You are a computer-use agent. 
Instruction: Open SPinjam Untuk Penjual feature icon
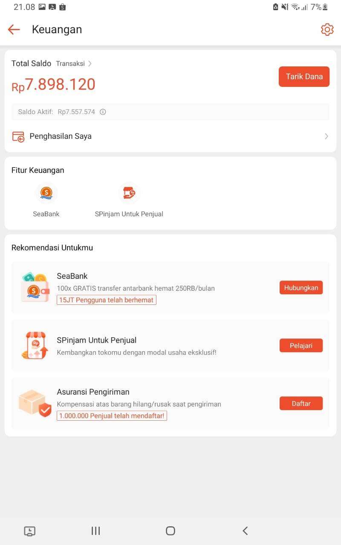pos(129,193)
